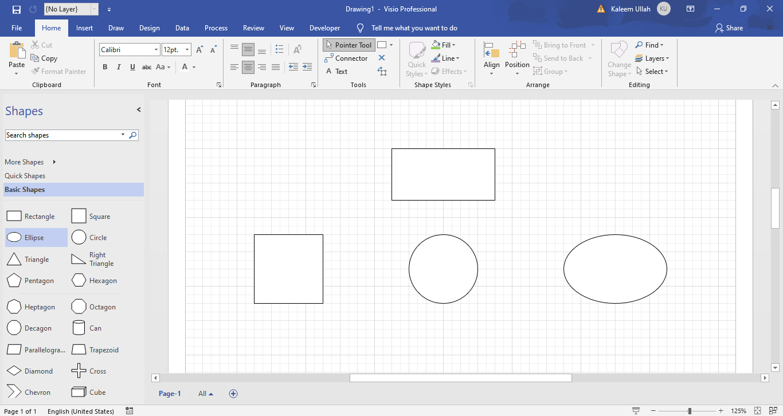This screenshot has height=416, width=783.
Task: Expand the More Shapes list
Action: tap(24, 162)
